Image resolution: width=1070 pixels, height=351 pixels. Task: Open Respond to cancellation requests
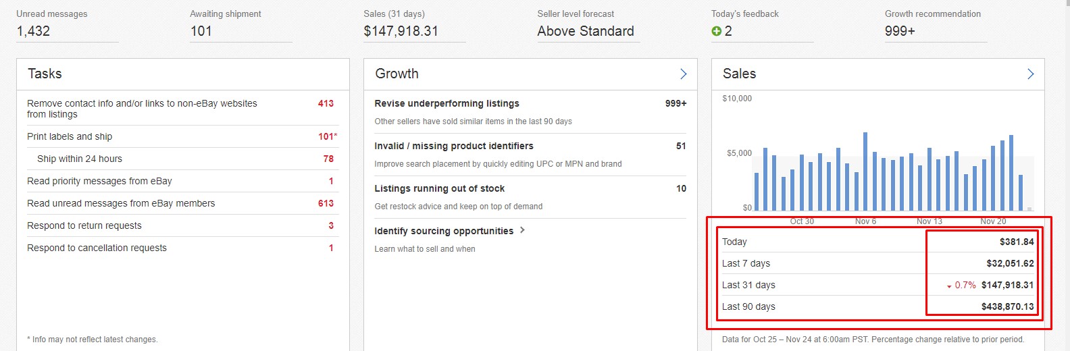click(x=97, y=248)
